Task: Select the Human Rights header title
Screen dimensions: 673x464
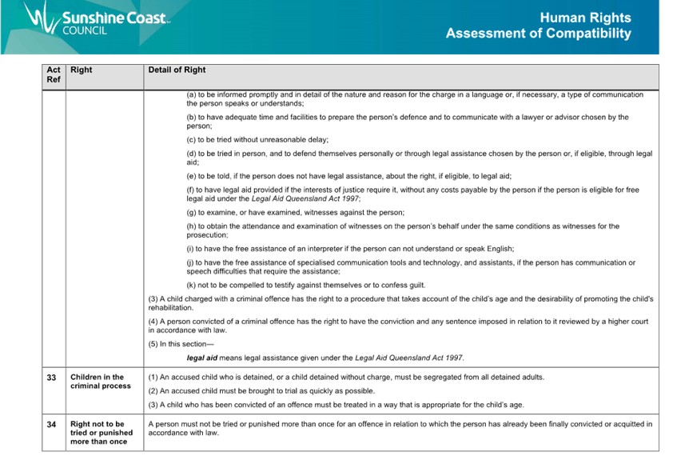Action: [x=585, y=18]
